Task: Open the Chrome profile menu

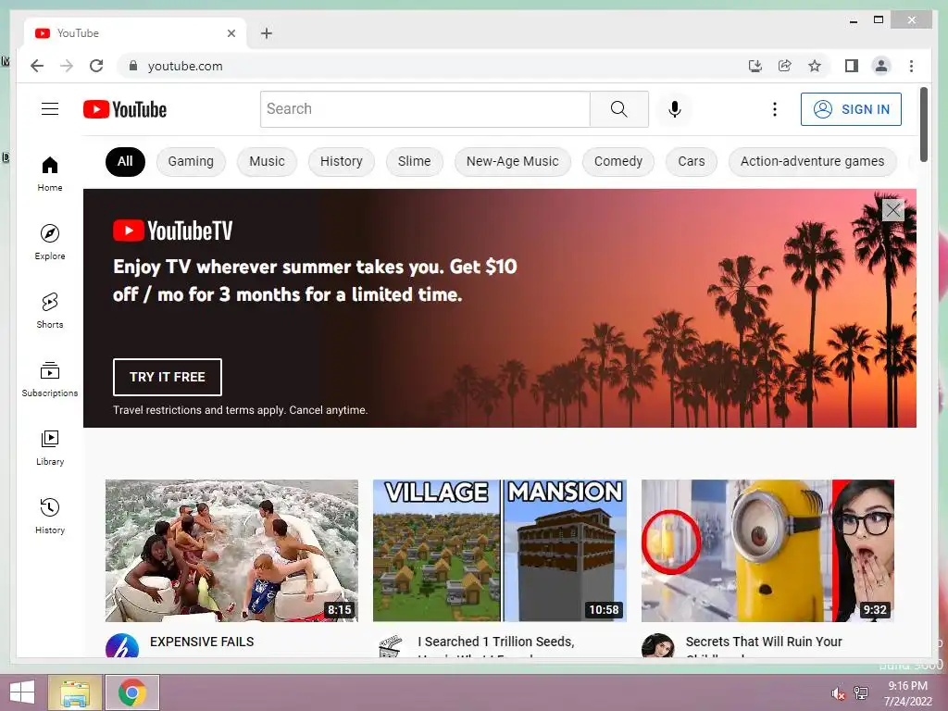Action: coord(881,66)
